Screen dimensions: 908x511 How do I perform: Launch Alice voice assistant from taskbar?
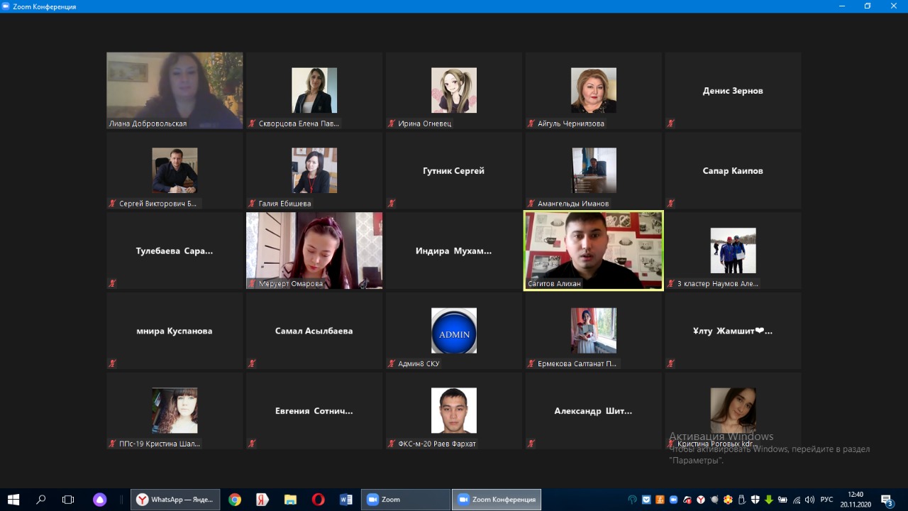[100, 500]
